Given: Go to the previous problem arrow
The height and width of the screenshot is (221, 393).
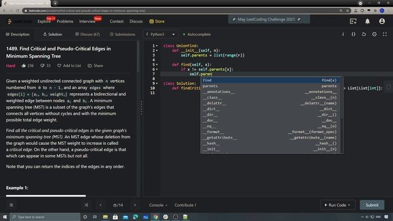Looking at the screenshot, I should (101, 205).
